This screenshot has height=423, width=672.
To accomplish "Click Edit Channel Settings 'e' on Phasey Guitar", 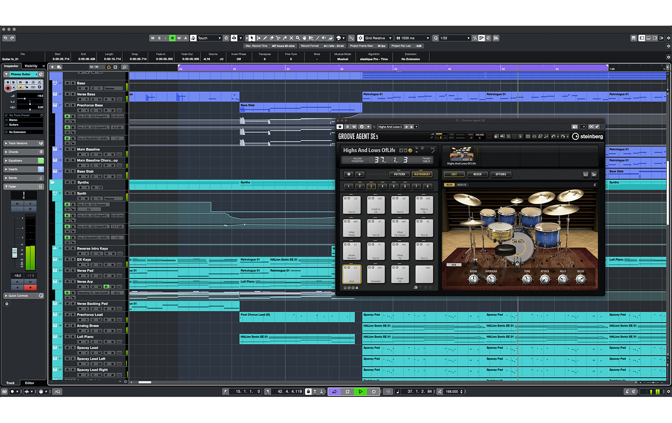I will coord(41,74).
